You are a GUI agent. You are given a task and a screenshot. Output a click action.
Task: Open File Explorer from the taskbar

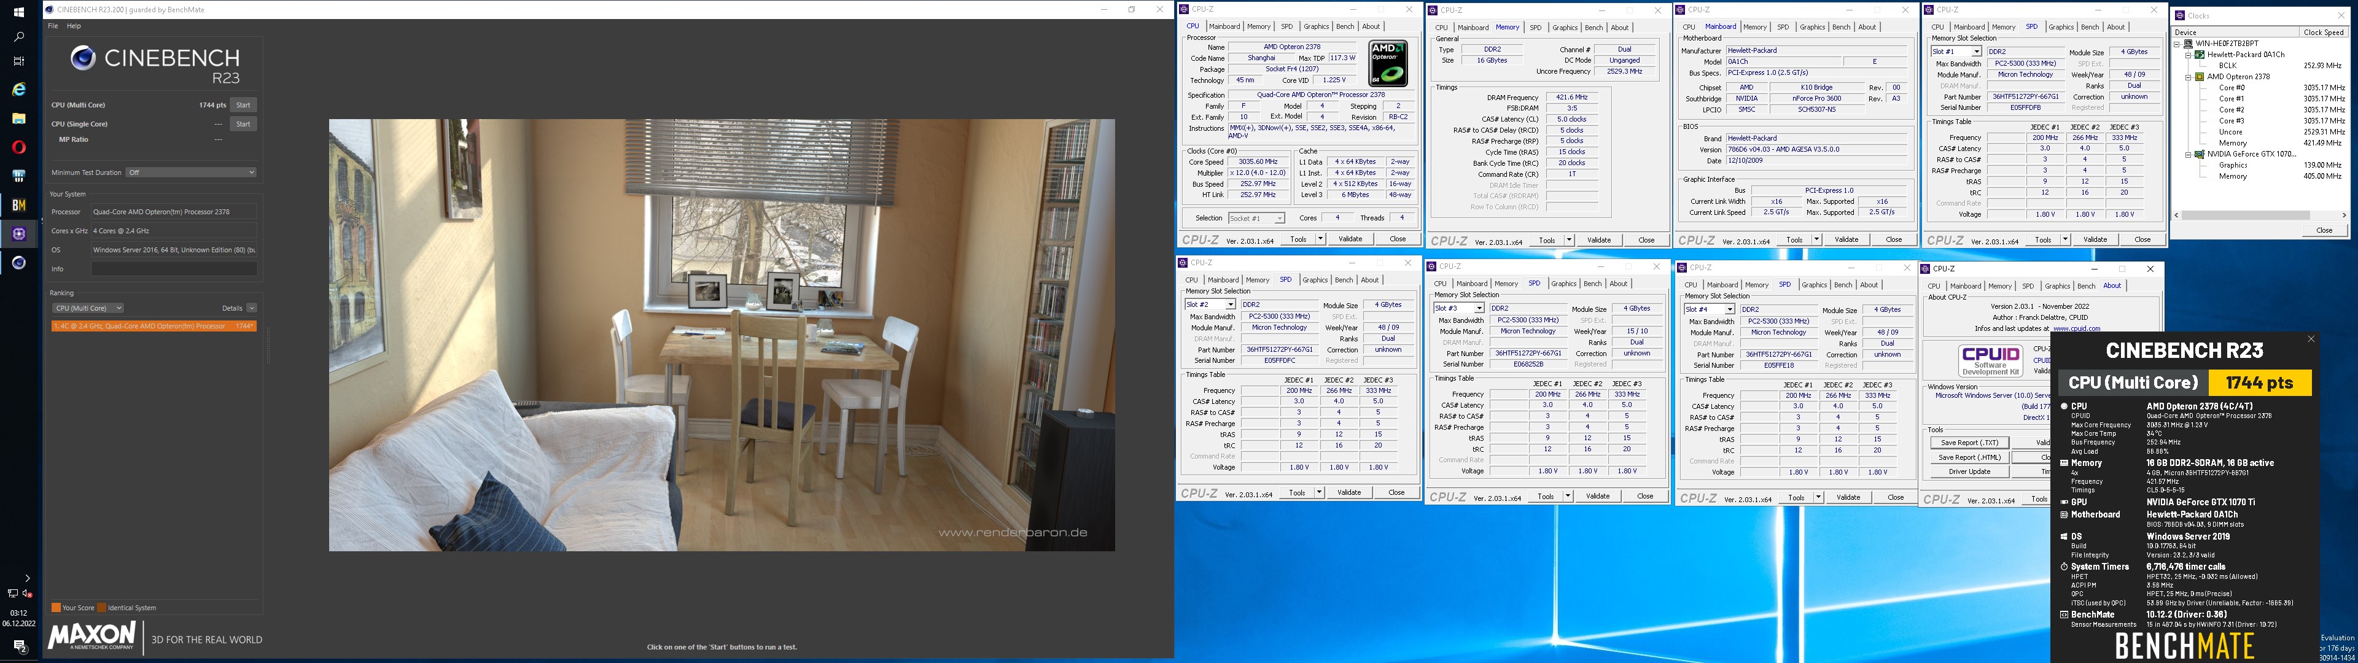(x=18, y=118)
